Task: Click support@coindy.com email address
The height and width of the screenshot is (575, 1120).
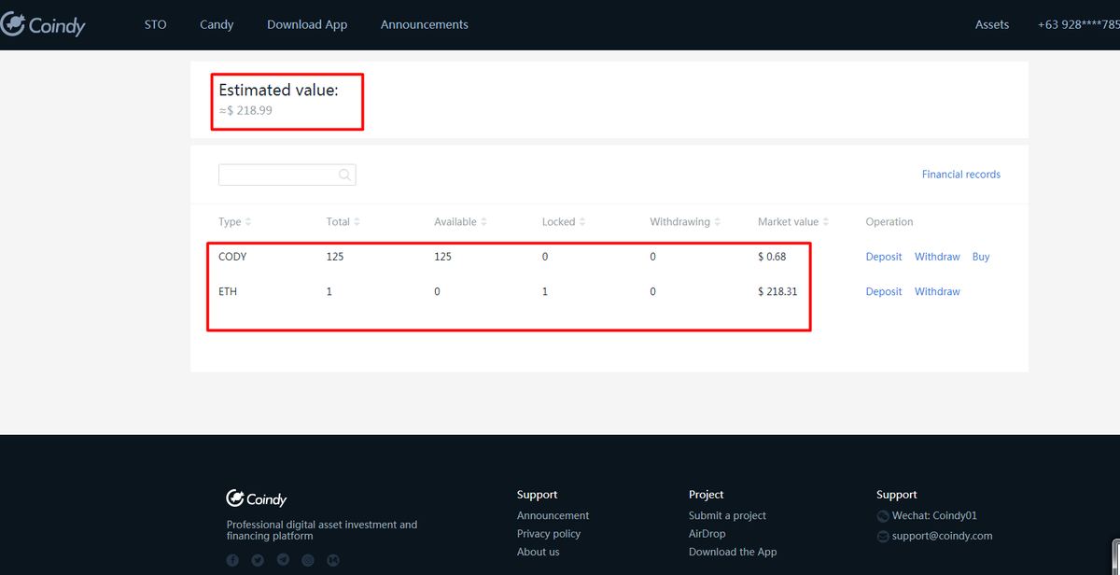Action: pyautogui.click(x=942, y=536)
